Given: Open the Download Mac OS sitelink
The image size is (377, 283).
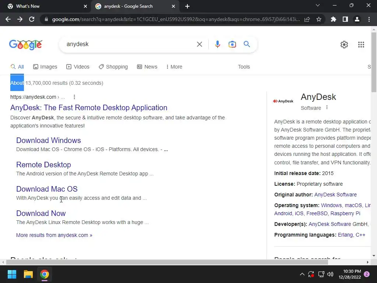Looking at the screenshot, I should [47, 189].
